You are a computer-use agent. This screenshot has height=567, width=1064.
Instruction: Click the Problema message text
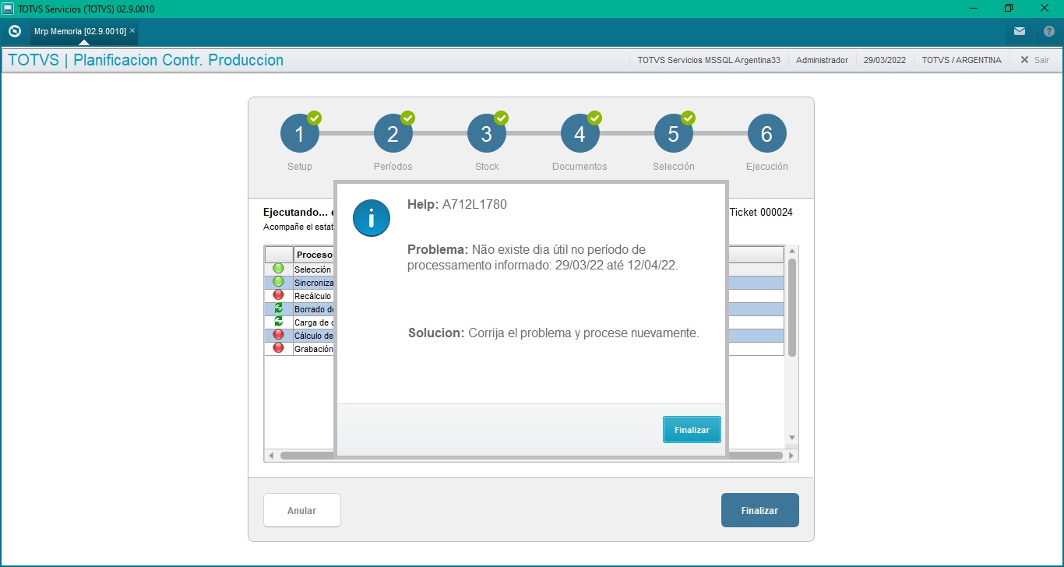click(x=543, y=257)
